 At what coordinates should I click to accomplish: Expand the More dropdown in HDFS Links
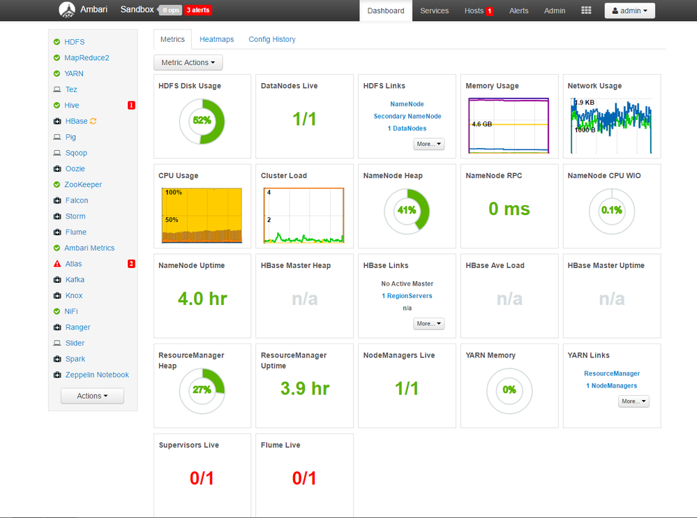[428, 144]
